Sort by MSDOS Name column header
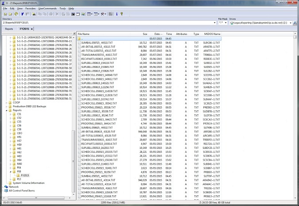The height and width of the screenshot is (206, 299). pos(212,34)
